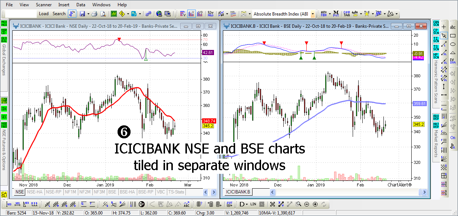This screenshot has height=216, width=458.
Task: Select the arrow pointer tool
Action: click(x=444, y=36)
